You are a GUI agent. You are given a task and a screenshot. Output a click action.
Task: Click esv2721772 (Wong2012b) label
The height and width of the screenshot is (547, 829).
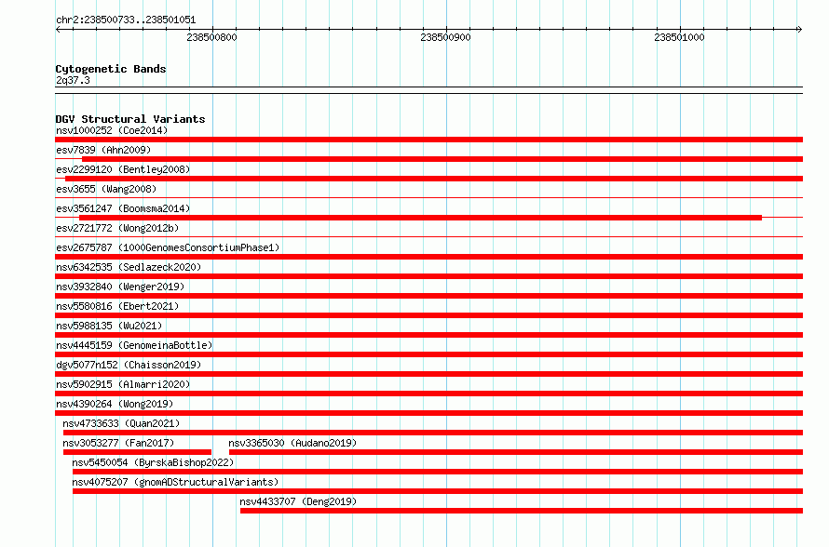(x=117, y=228)
